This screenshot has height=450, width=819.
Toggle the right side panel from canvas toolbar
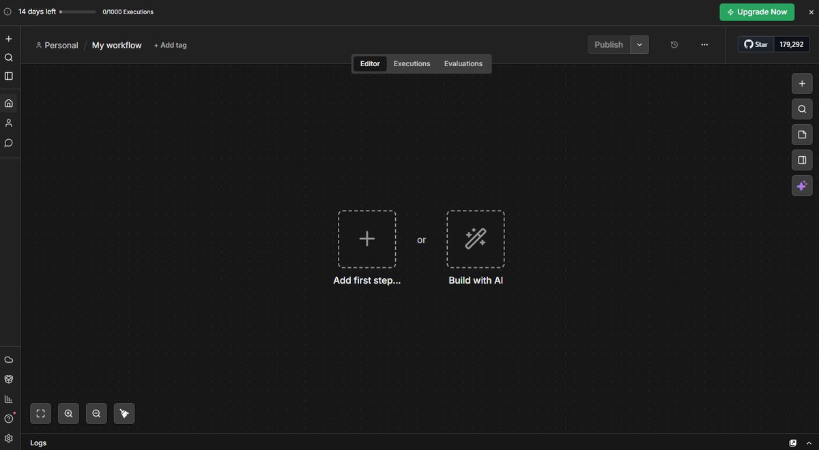click(802, 160)
